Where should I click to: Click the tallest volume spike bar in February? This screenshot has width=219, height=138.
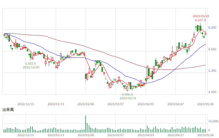pos(86,124)
